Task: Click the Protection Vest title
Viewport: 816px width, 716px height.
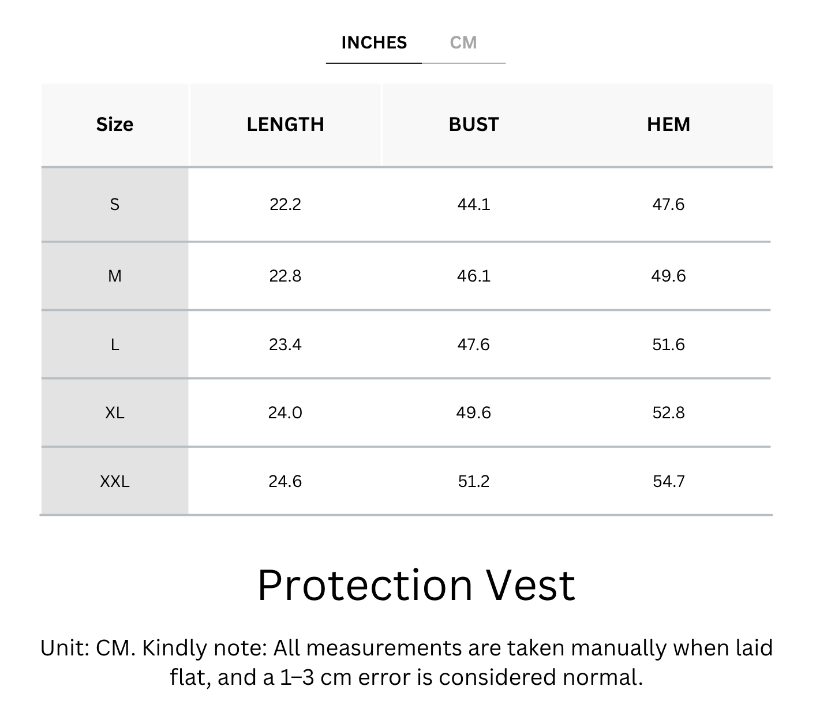Action: [x=416, y=585]
